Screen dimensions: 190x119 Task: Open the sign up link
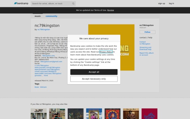161,3
